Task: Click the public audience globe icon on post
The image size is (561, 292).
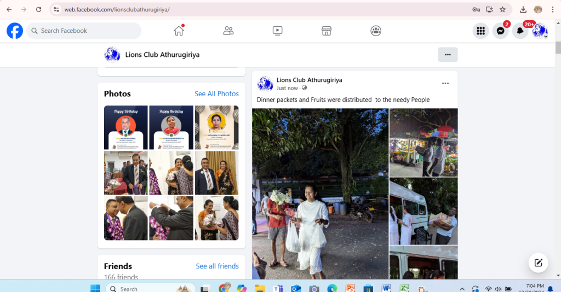Action: coord(304,88)
